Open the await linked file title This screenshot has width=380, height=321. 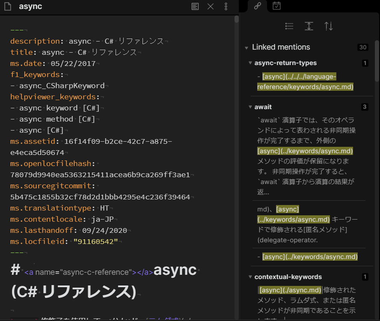click(263, 107)
